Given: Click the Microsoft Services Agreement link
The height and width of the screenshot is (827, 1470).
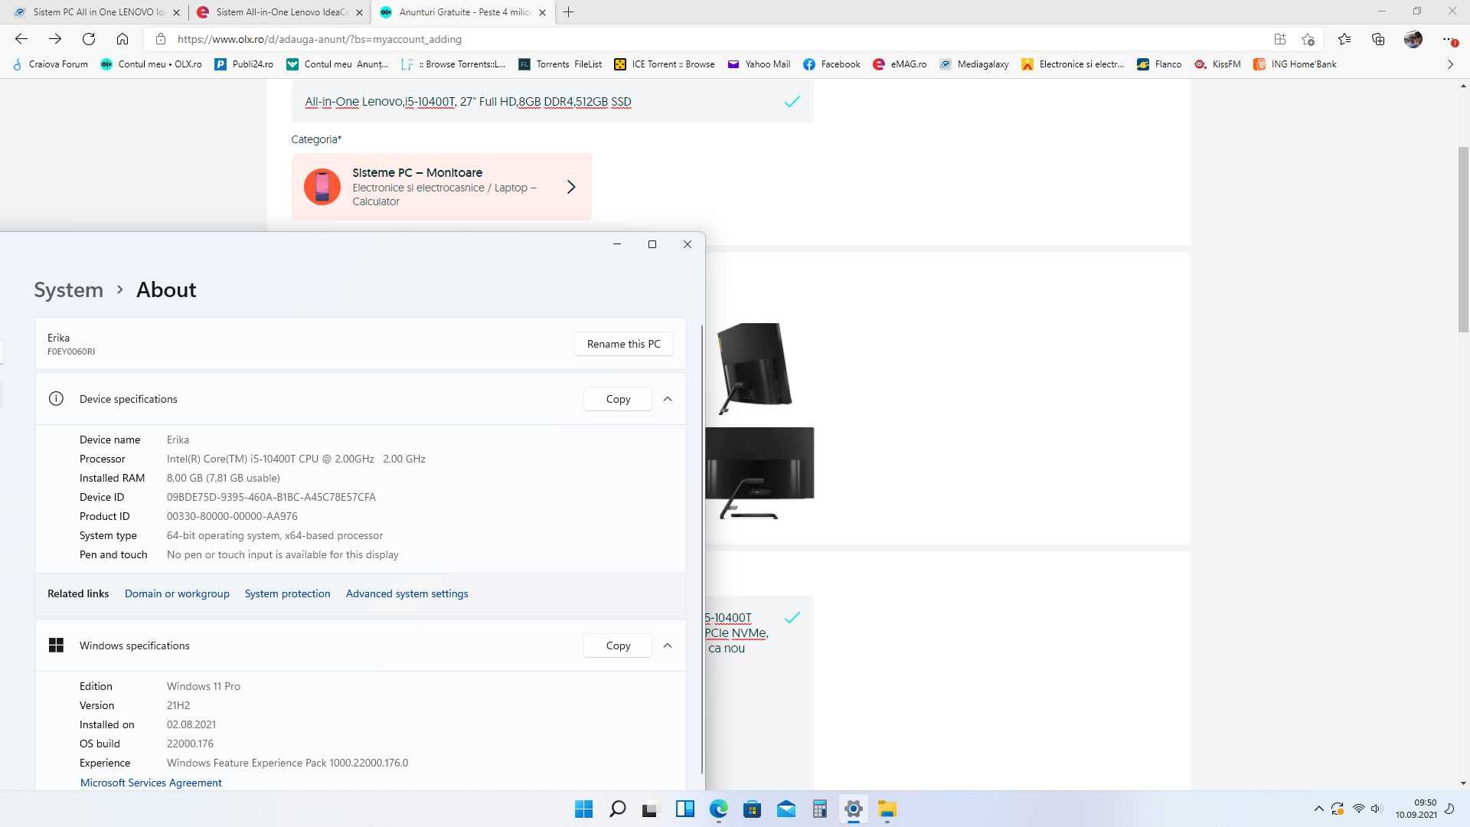Looking at the screenshot, I should 150,782.
